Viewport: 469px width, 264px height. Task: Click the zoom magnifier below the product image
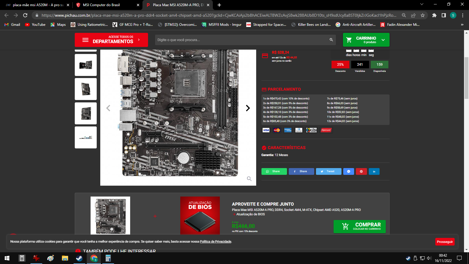249,179
